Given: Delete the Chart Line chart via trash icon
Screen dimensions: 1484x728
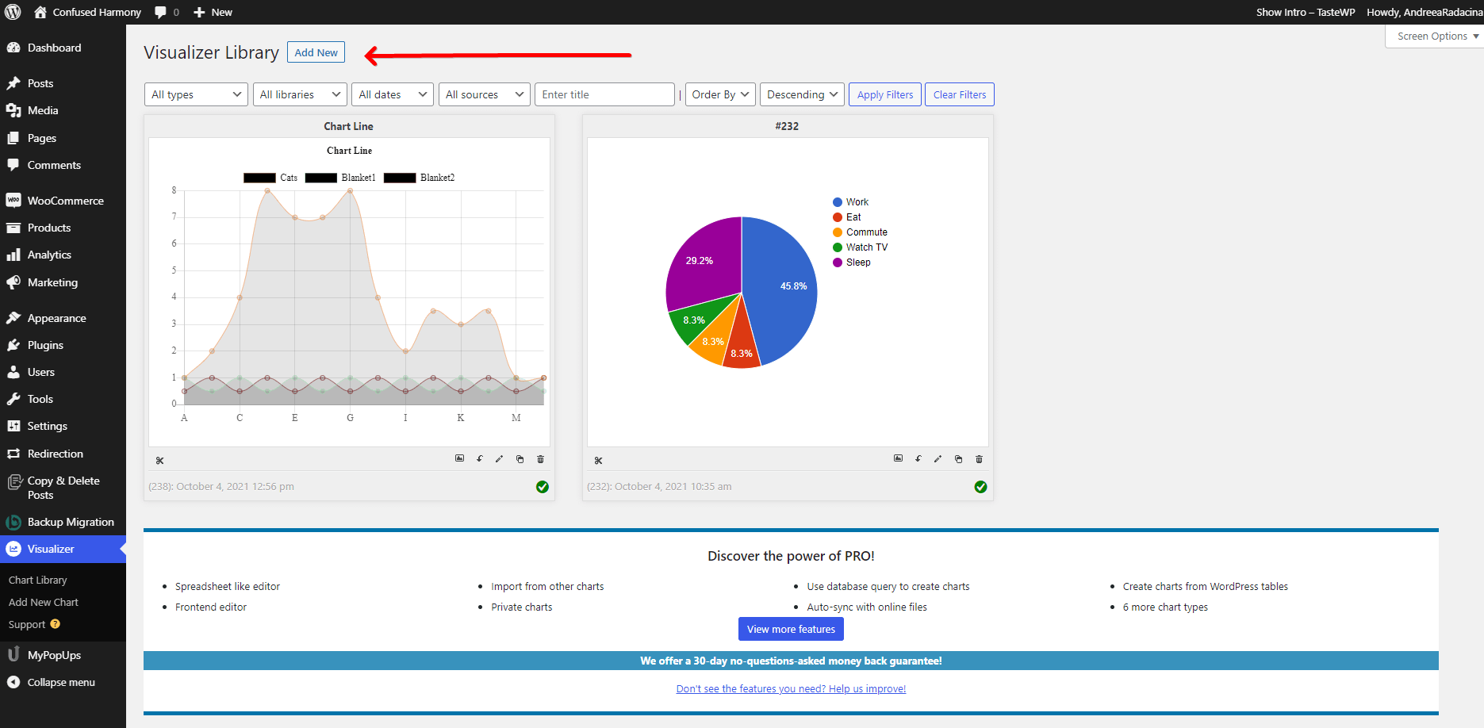Looking at the screenshot, I should point(540,459).
